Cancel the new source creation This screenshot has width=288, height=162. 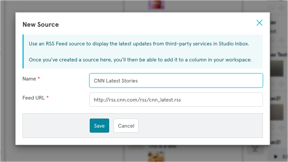(126, 126)
